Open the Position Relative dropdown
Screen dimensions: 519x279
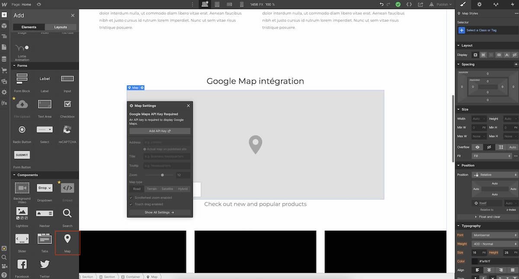pos(495,175)
